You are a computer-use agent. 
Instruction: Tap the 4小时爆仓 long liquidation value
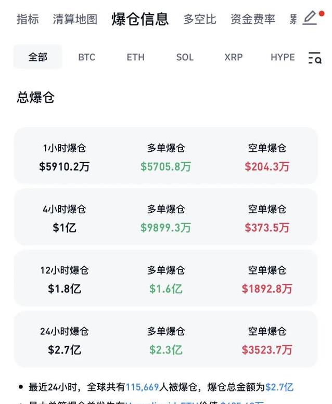click(165, 228)
